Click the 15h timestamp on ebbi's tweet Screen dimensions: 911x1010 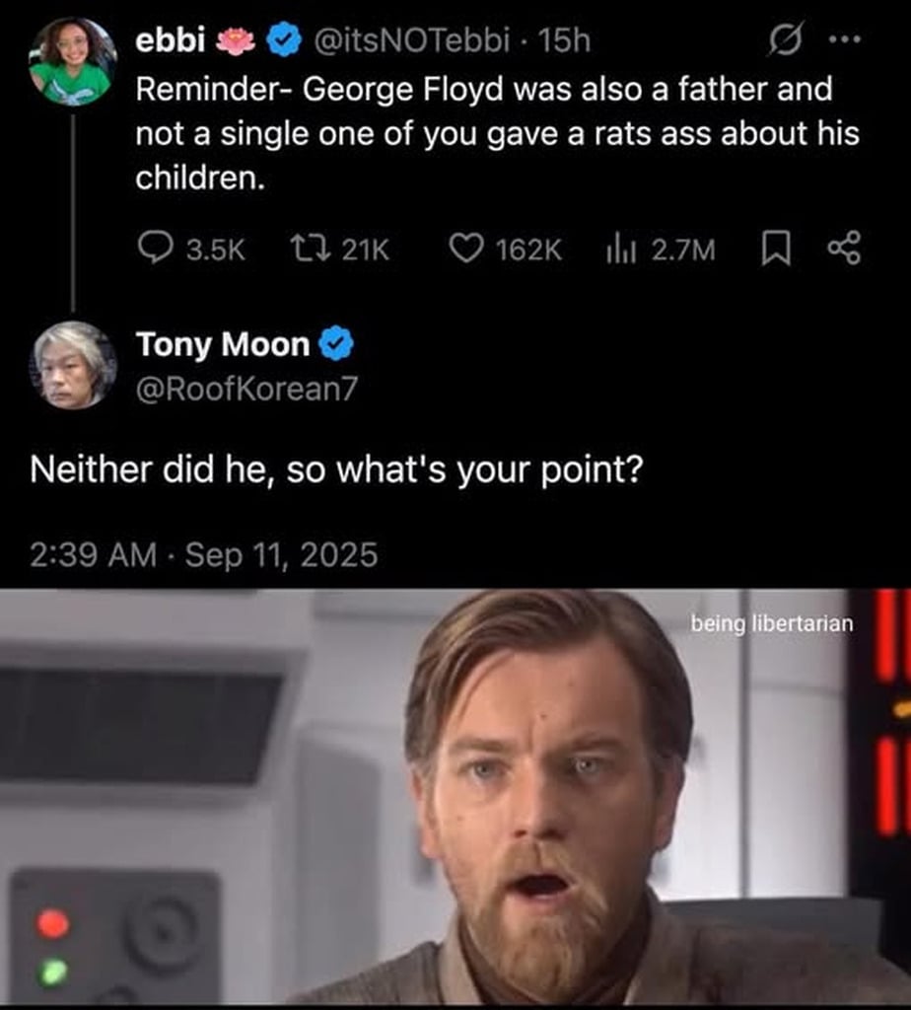566,39
